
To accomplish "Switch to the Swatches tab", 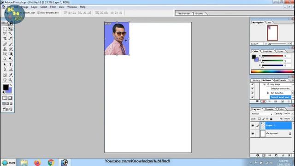I will 267,51.
